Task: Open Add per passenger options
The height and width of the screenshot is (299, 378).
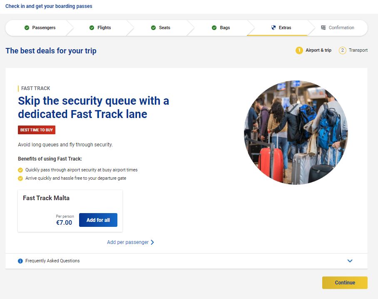Action: [x=130, y=242]
